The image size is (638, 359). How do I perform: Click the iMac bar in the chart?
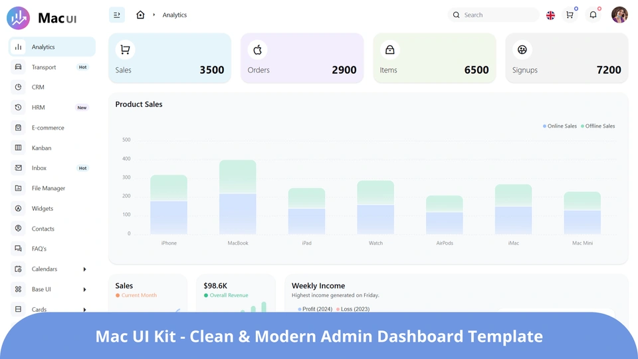514,209
